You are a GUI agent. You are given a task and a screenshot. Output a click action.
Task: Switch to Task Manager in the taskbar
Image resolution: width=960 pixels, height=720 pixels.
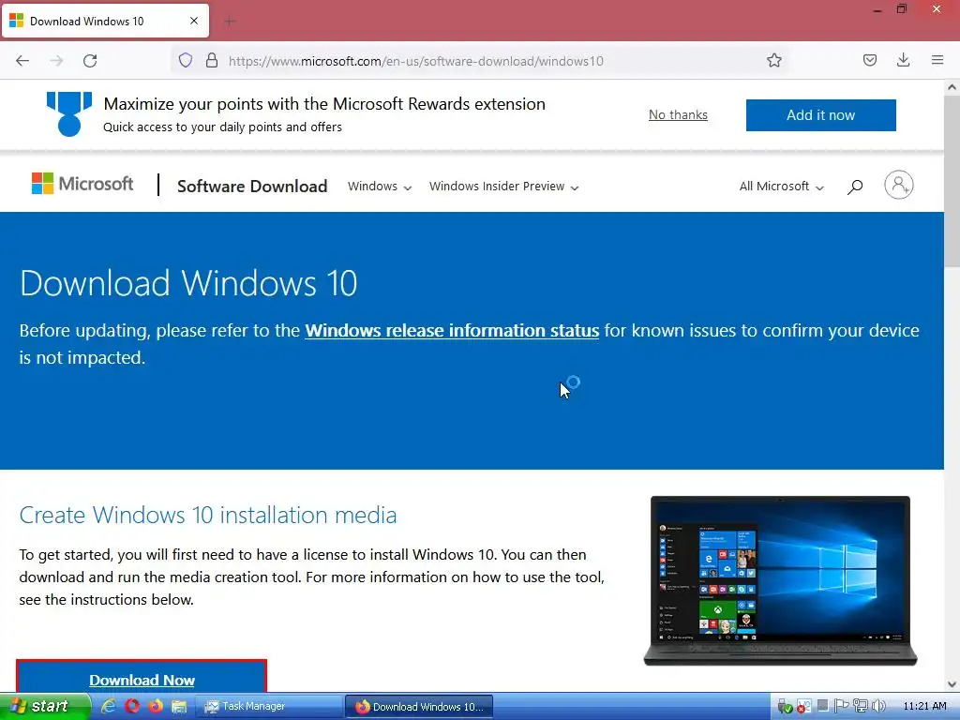tap(268, 707)
